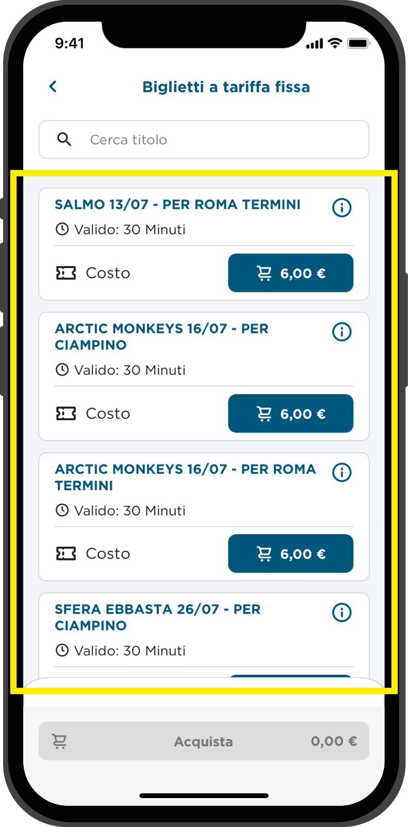Select Arctic Monkeys 16/07 - Per Ciampino title
The image size is (408, 827).
click(x=162, y=337)
